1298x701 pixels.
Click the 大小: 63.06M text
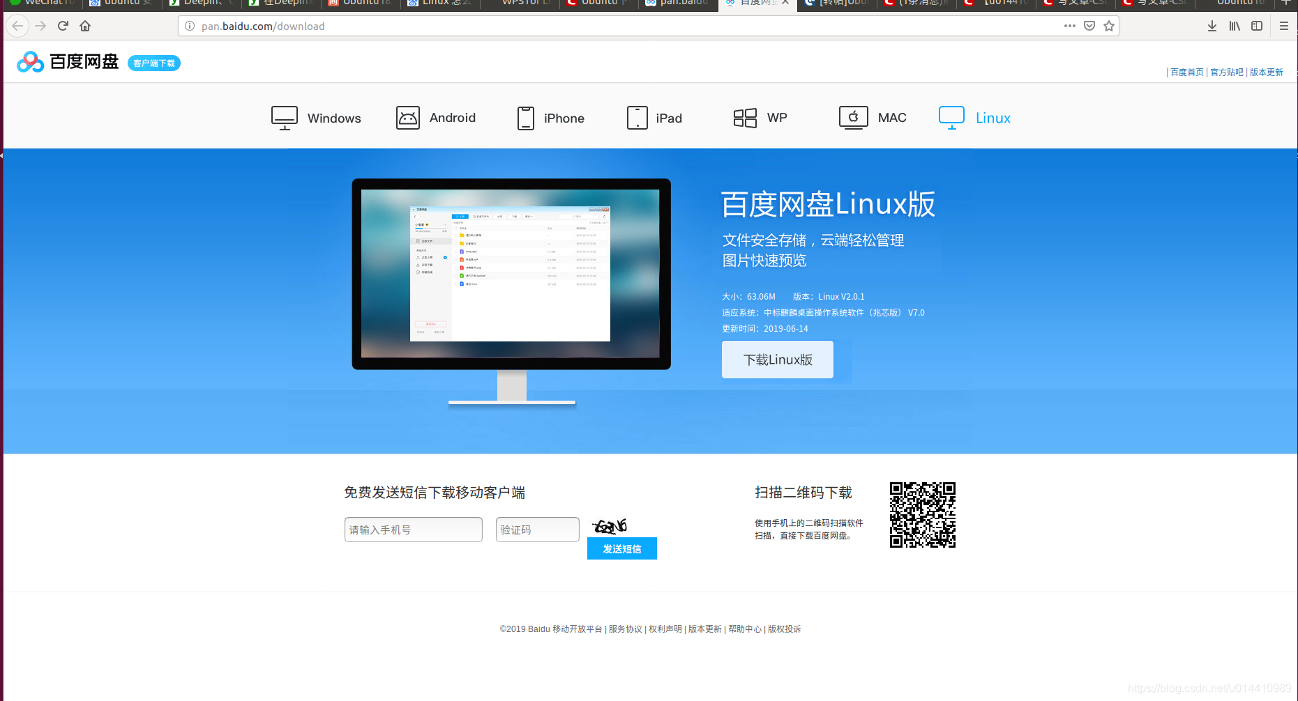point(748,297)
